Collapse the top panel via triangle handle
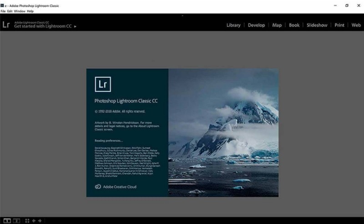 (182, 15)
